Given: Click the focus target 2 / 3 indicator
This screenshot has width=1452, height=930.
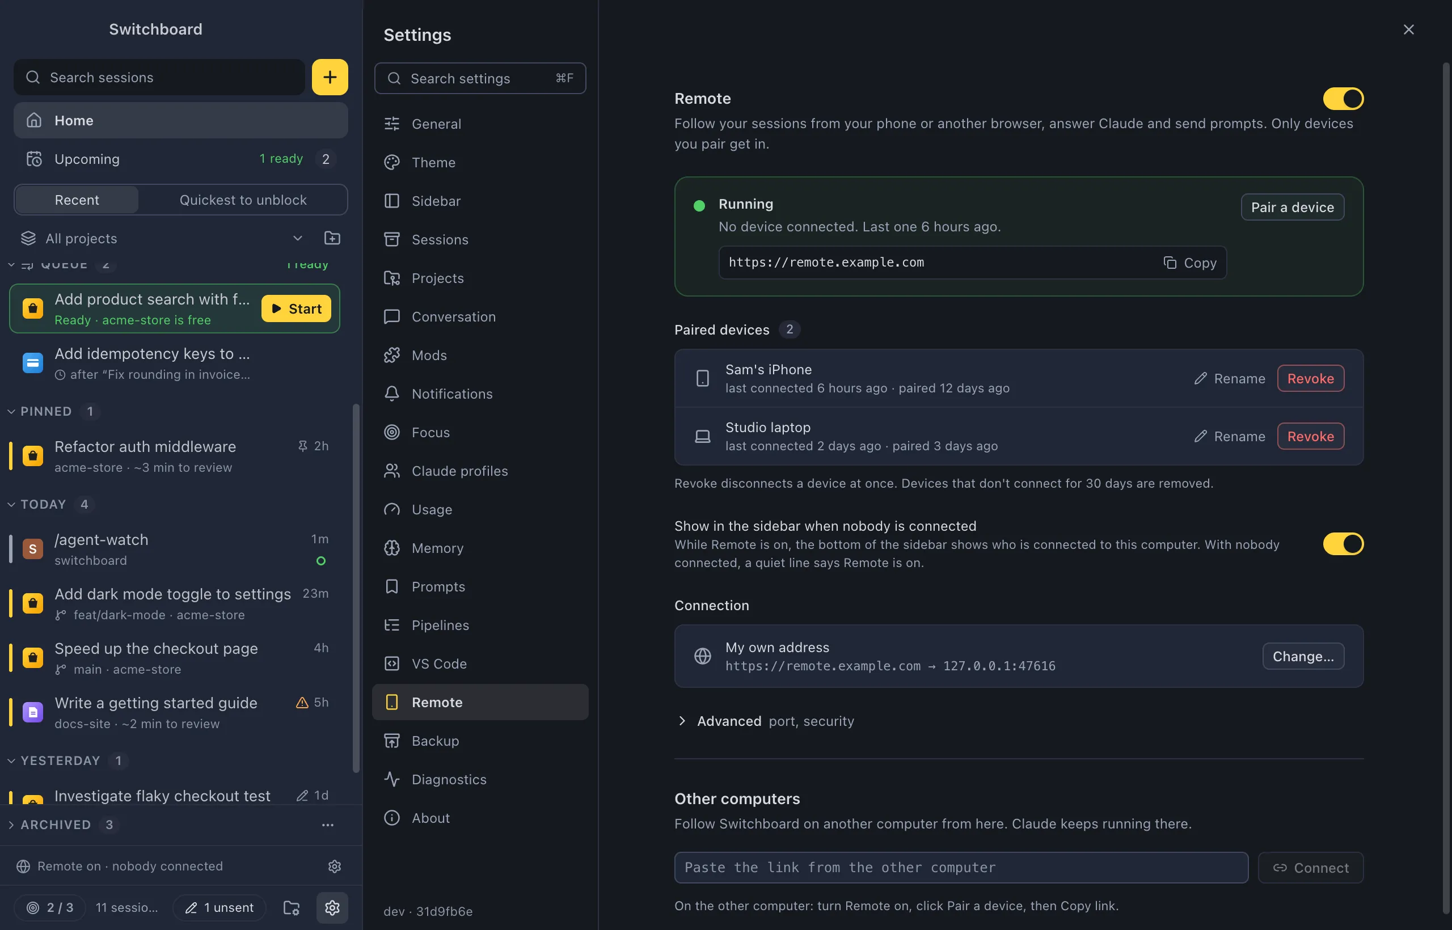Looking at the screenshot, I should (49, 908).
